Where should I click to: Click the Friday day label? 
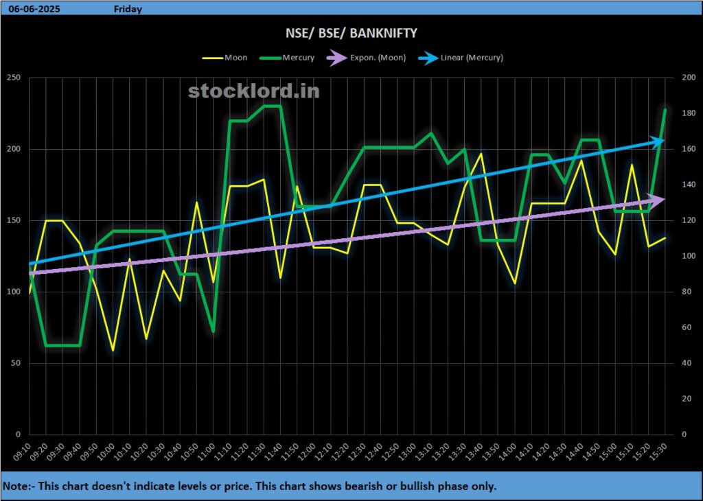(x=128, y=9)
